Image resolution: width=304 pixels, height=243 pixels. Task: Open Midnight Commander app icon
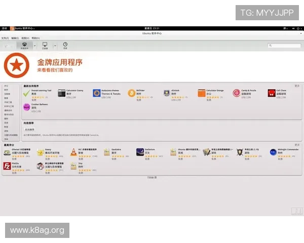pyautogui.click(x=273, y=152)
